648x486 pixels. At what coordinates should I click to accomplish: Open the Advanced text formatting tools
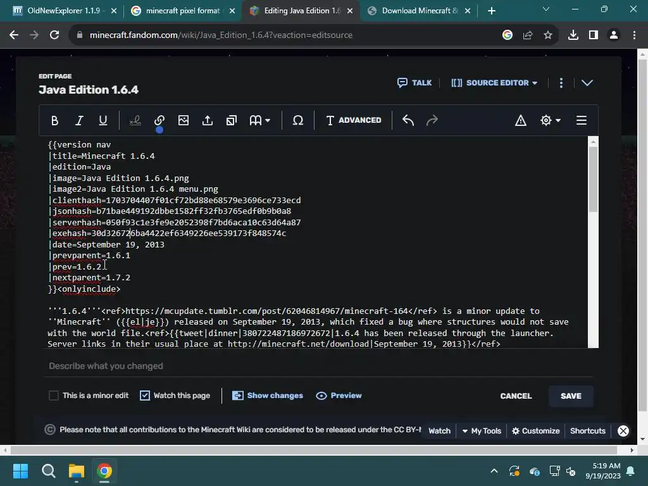coord(353,120)
